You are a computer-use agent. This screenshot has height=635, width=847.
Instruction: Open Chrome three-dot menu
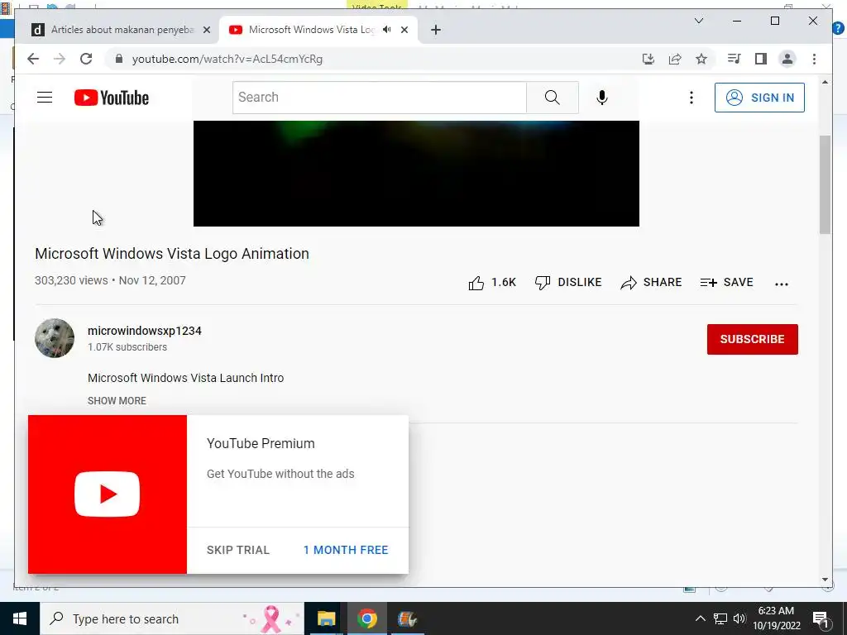[x=814, y=59]
